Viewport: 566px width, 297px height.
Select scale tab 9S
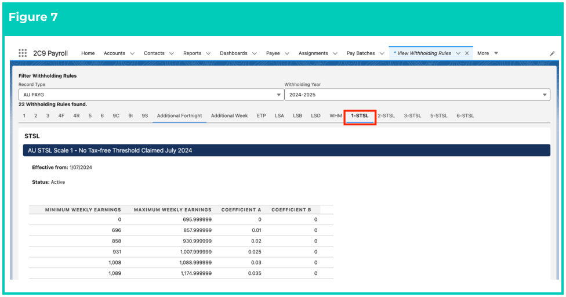(145, 116)
